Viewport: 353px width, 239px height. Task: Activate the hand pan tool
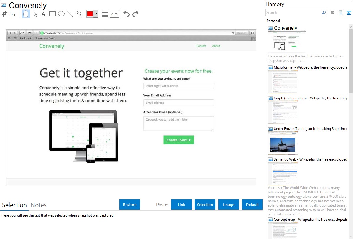[26, 14]
